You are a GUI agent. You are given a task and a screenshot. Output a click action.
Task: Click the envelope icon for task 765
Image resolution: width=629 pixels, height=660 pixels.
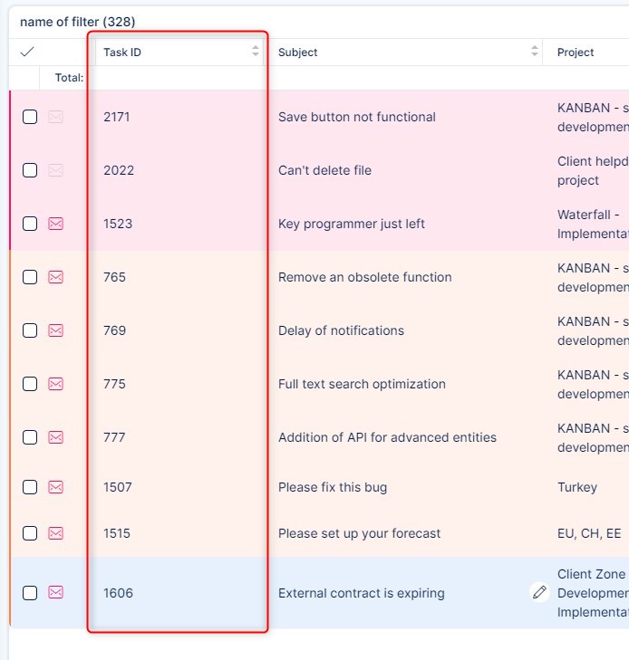[55, 277]
